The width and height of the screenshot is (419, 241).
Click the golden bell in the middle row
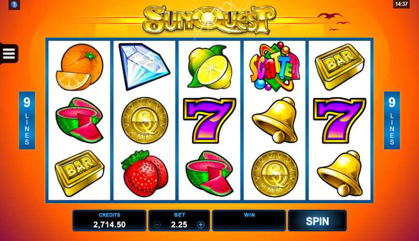click(275, 120)
